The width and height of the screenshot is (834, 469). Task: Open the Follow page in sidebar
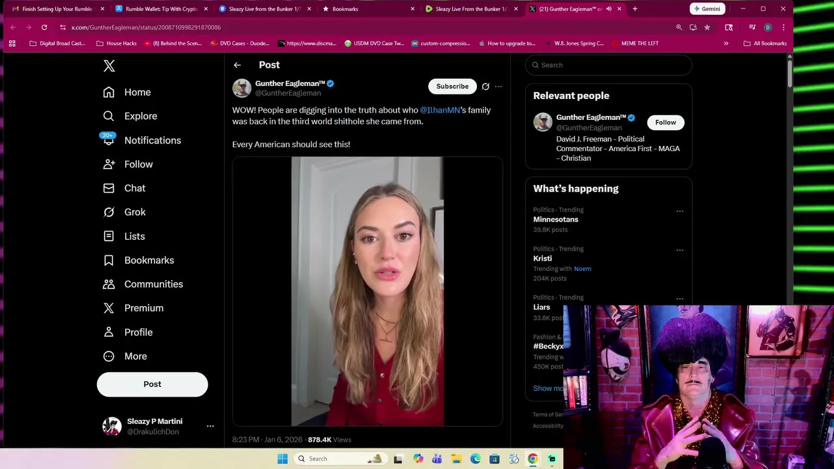click(128, 164)
